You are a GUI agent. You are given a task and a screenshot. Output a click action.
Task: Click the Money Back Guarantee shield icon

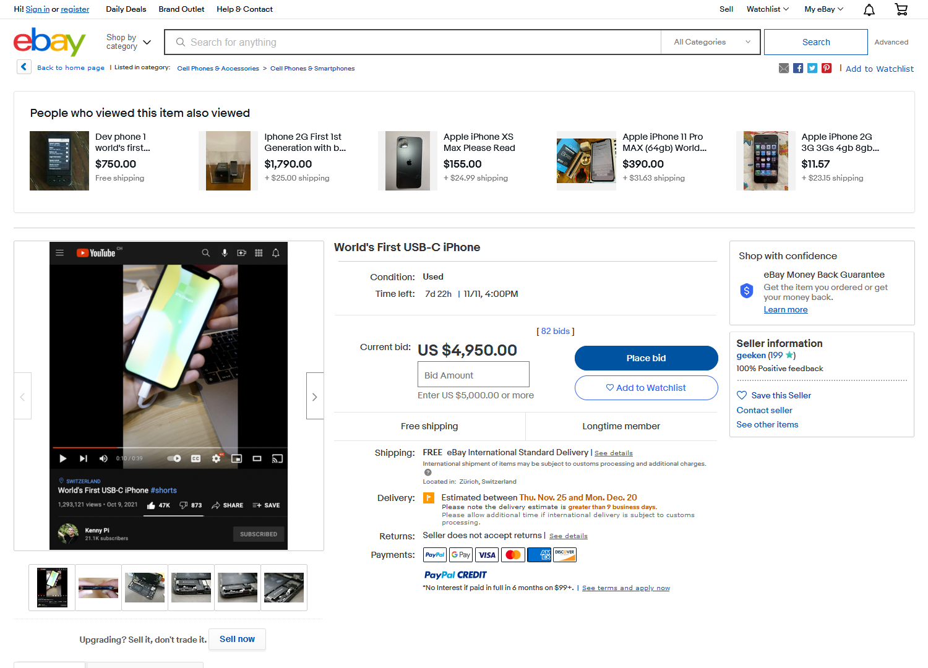pyautogui.click(x=747, y=290)
